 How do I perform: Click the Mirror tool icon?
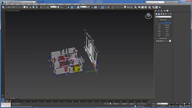[x=128, y=7]
